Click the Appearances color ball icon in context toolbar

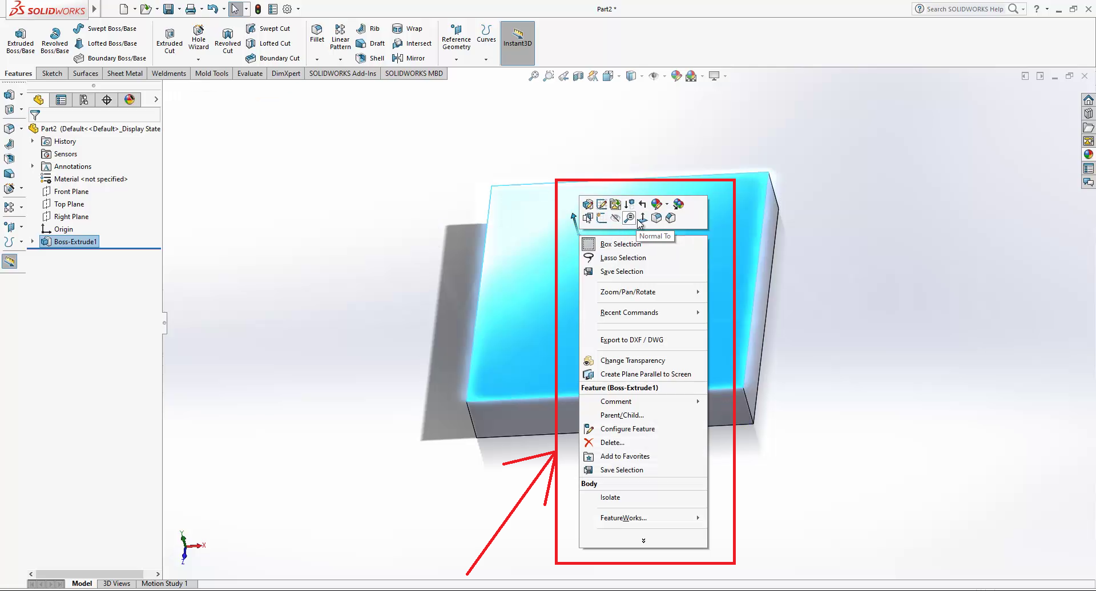[656, 204]
